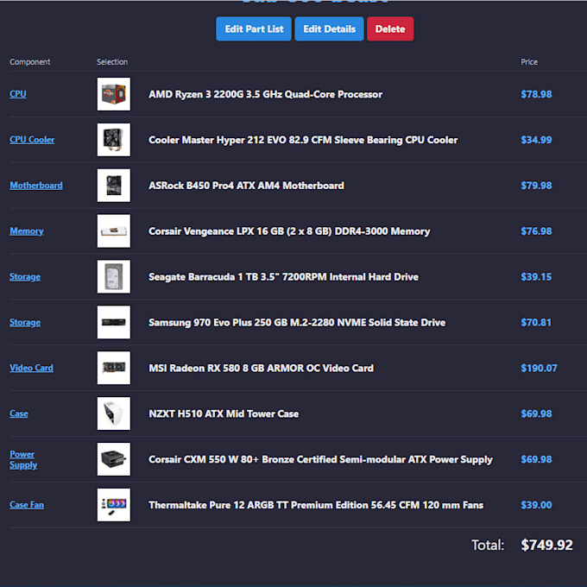
Task: Click the $34.99 cooler price
Action: pos(536,140)
